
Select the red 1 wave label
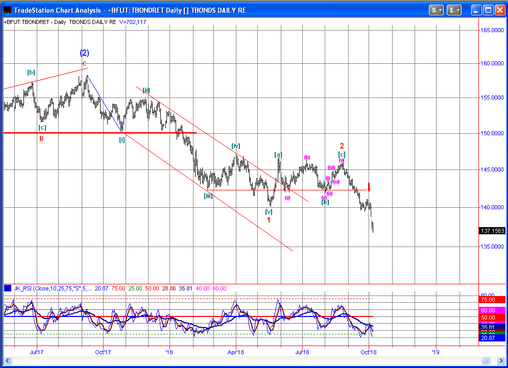269,220
